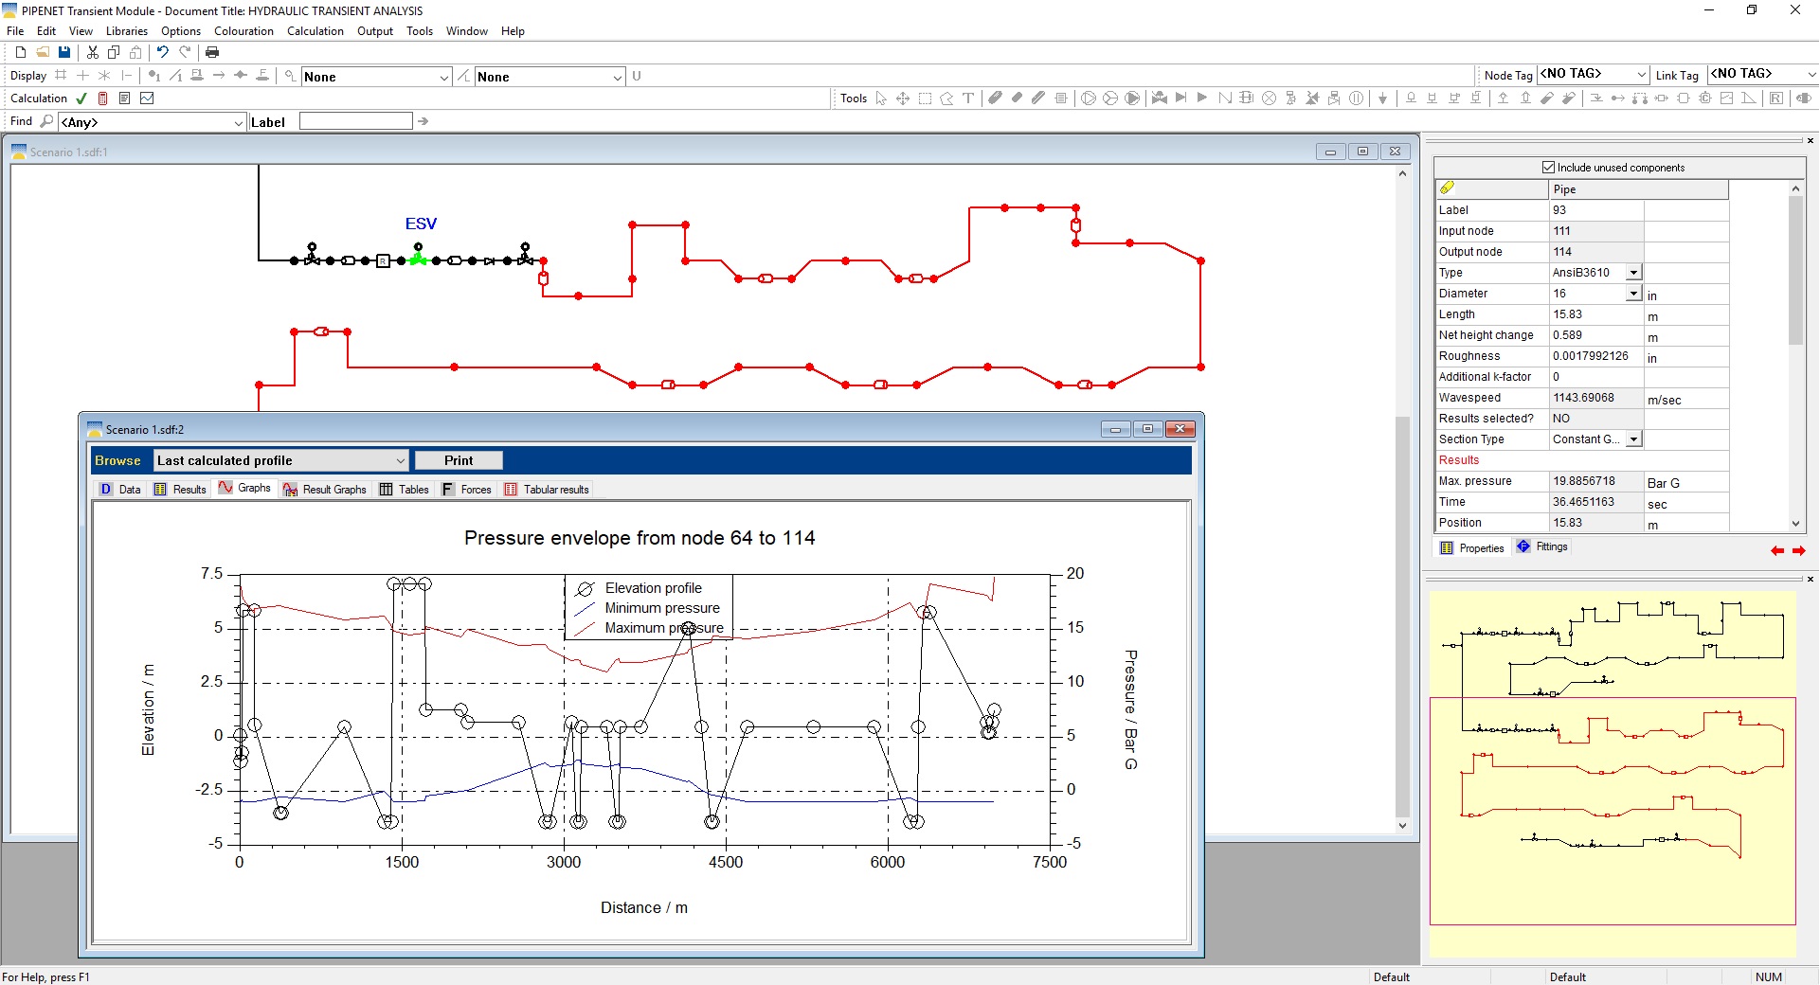Viewport: 1820px width, 985px height.
Task: Click the Print button in the graph window
Action: [x=458, y=460]
